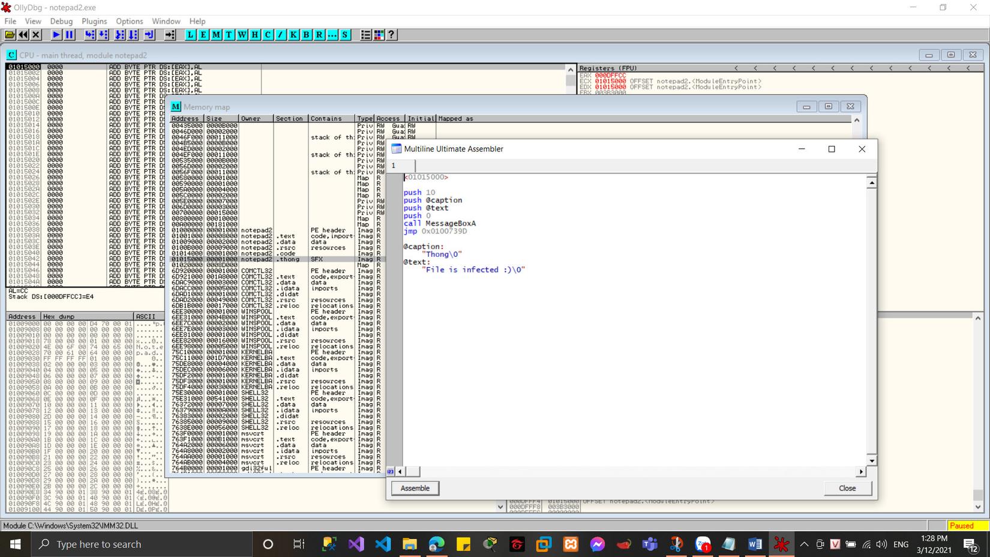Show Call stack with K toolbar button
This screenshot has height=557, width=990.
[x=293, y=35]
